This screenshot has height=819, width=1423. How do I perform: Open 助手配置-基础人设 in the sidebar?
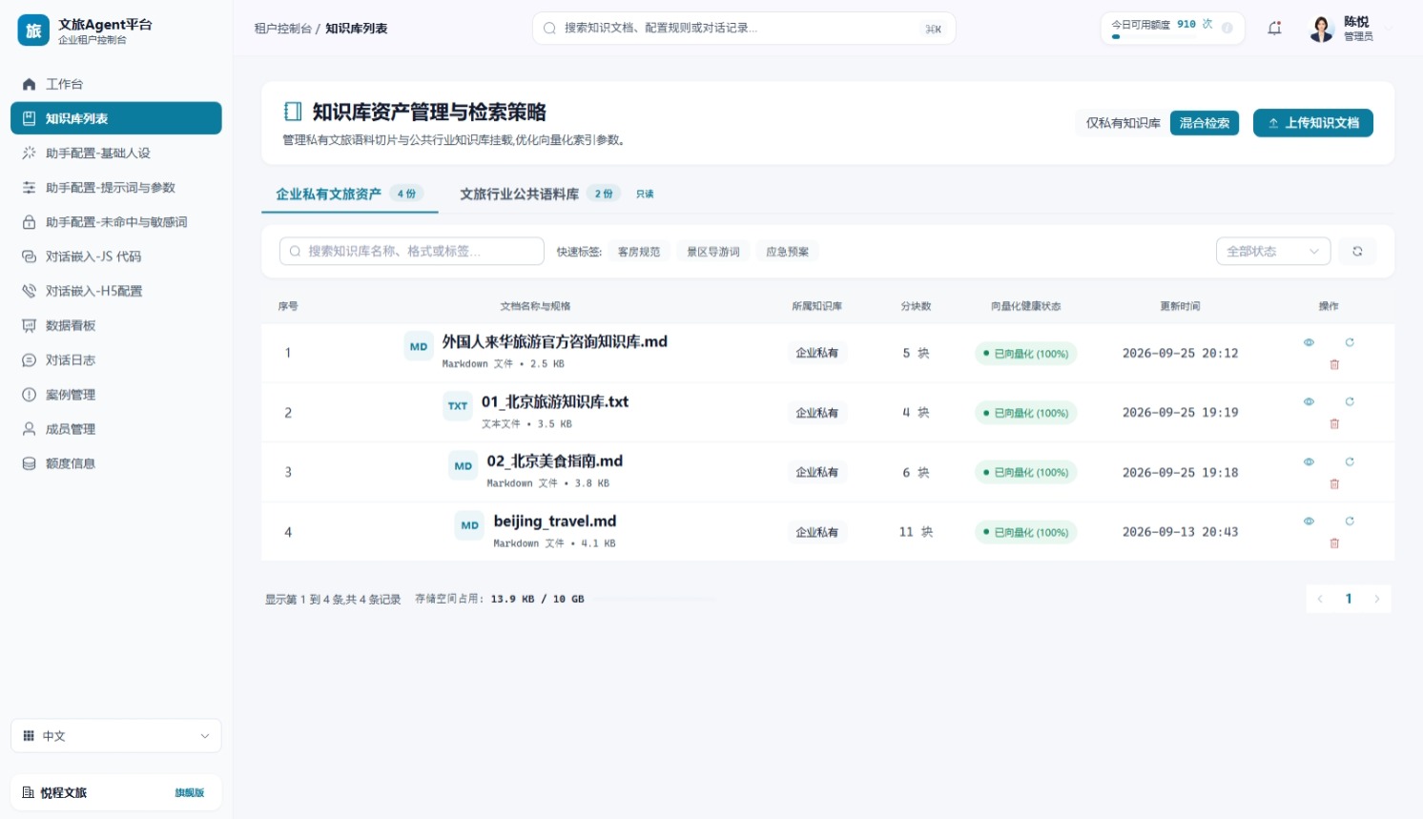click(116, 153)
